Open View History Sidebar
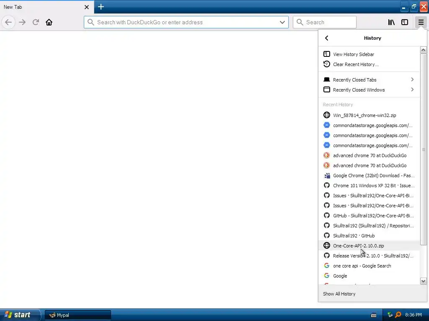Viewport: 429px width, 321px height. (369, 54)
